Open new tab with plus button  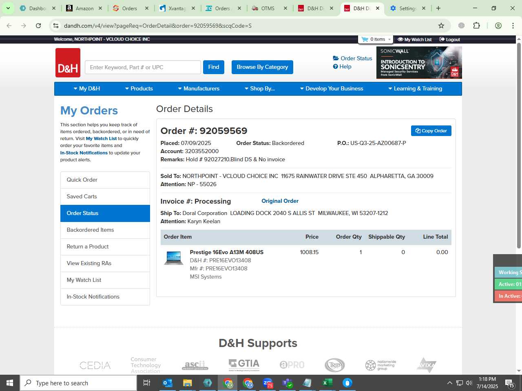(x=438, y=8)
